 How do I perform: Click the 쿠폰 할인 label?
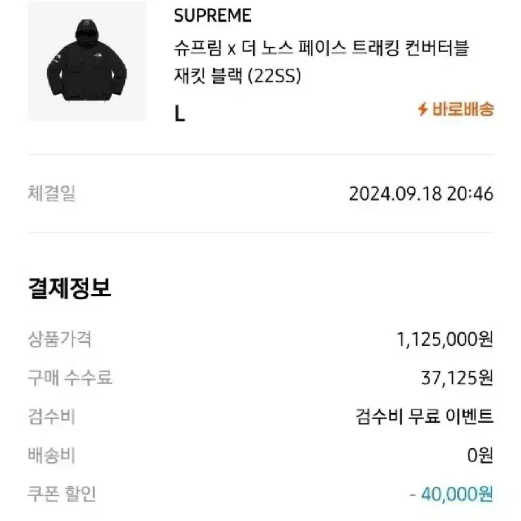[x=62, y=494]
